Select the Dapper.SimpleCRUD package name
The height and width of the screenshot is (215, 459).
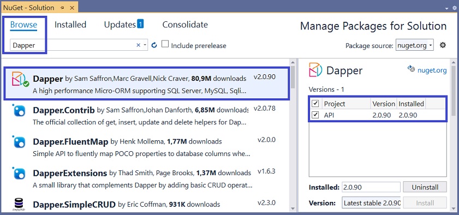74,204
